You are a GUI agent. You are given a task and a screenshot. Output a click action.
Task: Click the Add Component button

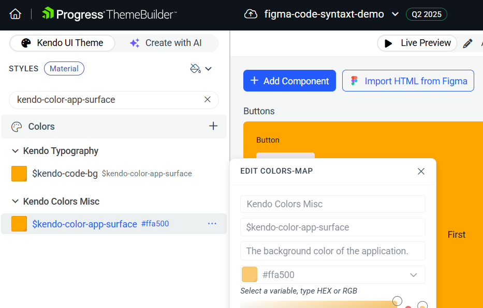click(x=289, y=81)
